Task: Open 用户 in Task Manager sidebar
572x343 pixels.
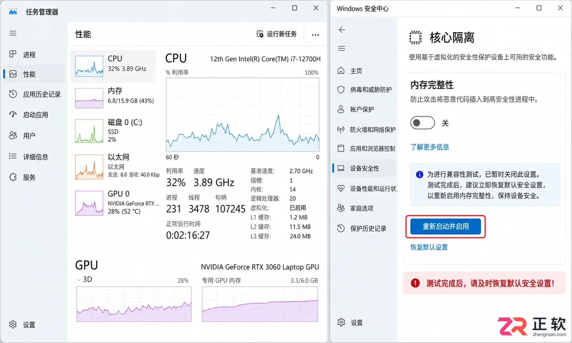Action: (x=35, y=136)
